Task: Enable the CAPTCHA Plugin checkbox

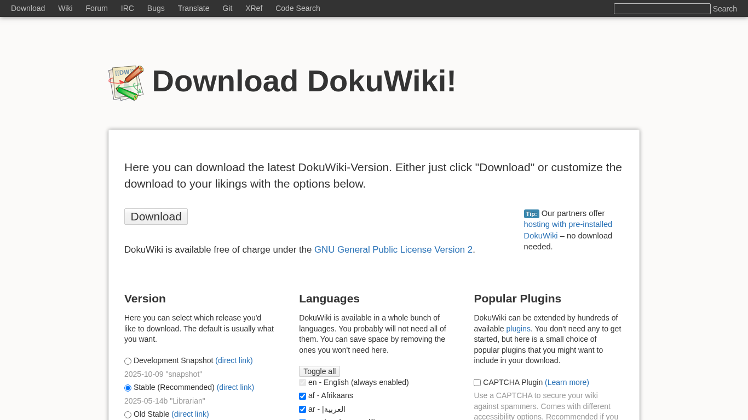Action: (477, 383)
